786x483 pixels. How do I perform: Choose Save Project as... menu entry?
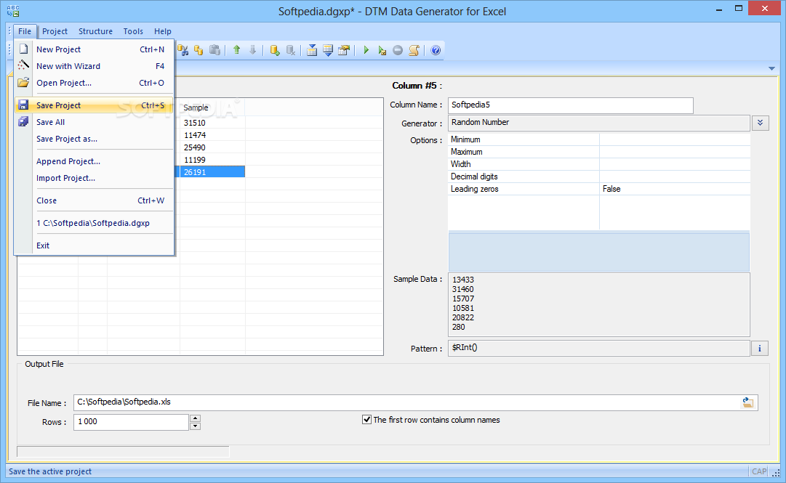(95, 139)
